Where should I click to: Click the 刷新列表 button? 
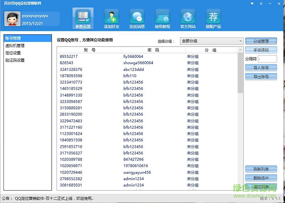point(261,169)
